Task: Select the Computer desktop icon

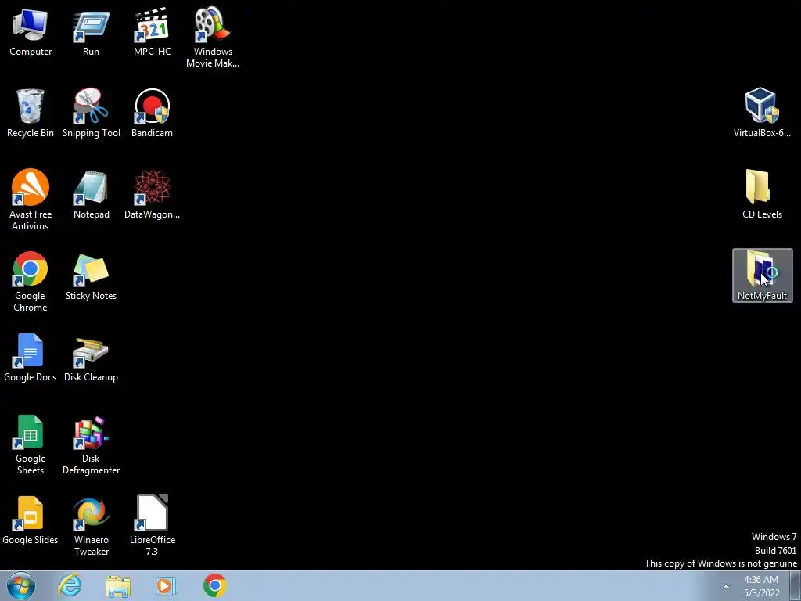Action: pyautogui.click(x=31, y=32)
